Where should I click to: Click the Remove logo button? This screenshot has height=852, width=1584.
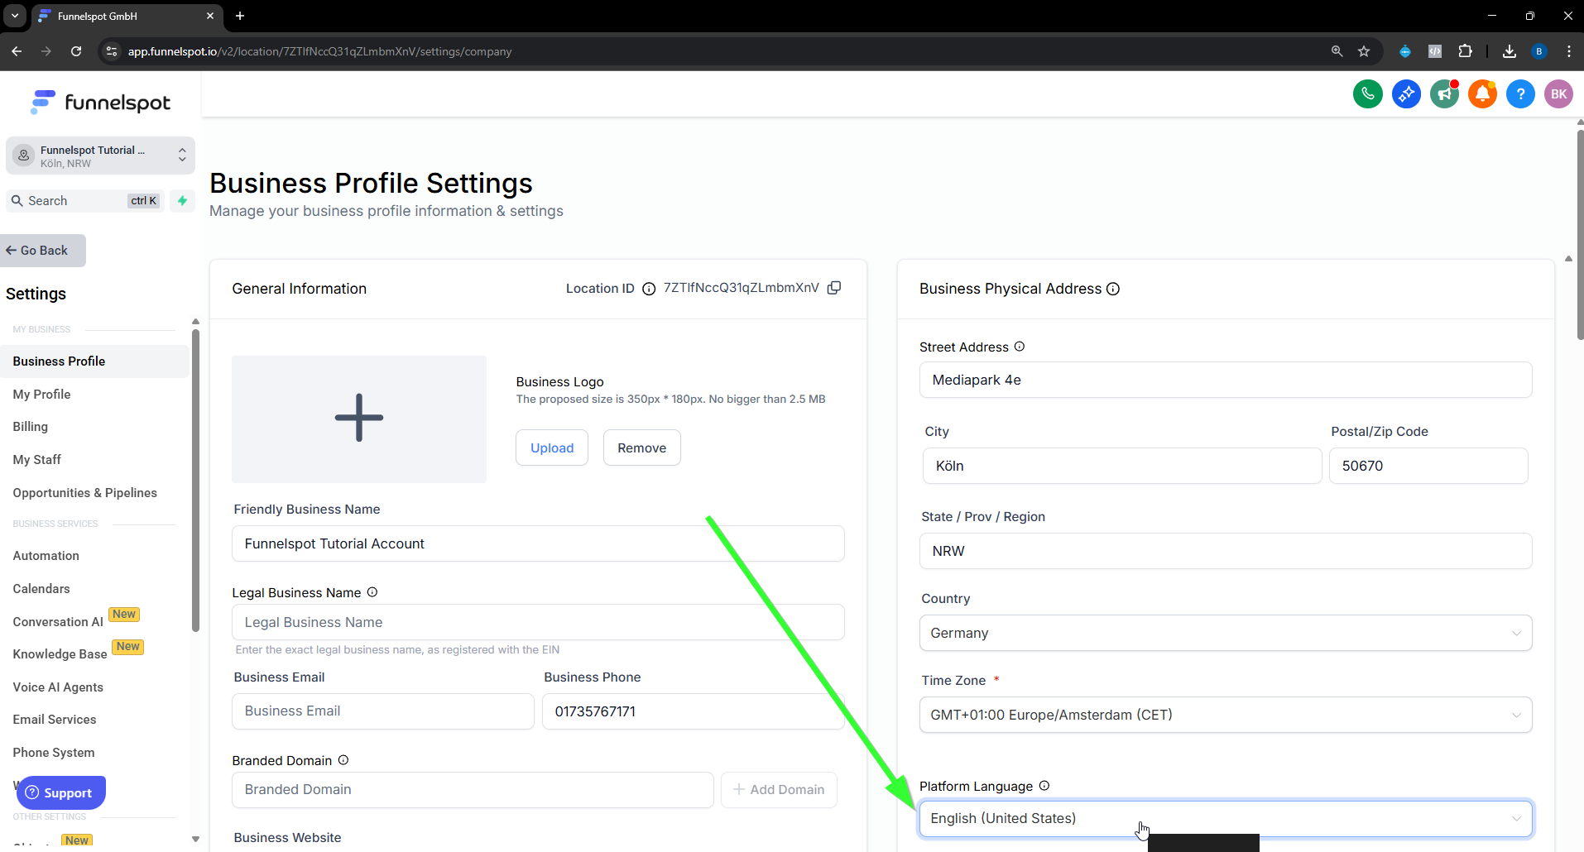[642, 448]
